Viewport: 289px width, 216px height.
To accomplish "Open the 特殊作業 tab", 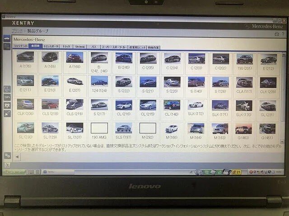I will point(154,47).
